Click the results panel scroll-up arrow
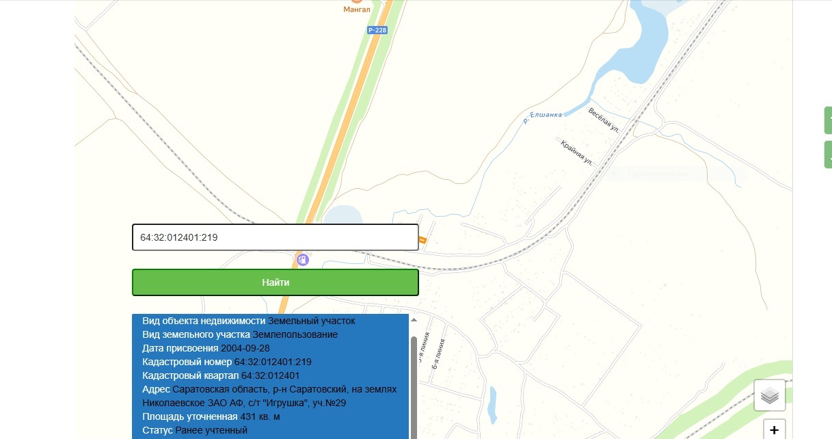832x439 pixels. pyautogui.click(x=413, y=320)
